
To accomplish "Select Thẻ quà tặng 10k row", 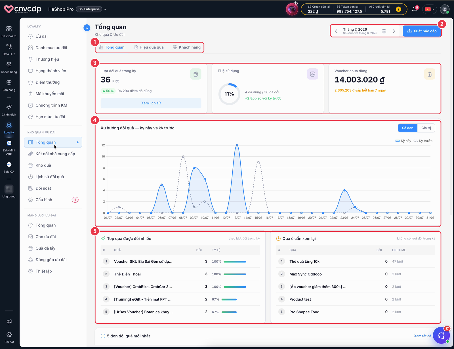I will pyautogui.click(x=356, y=262).
